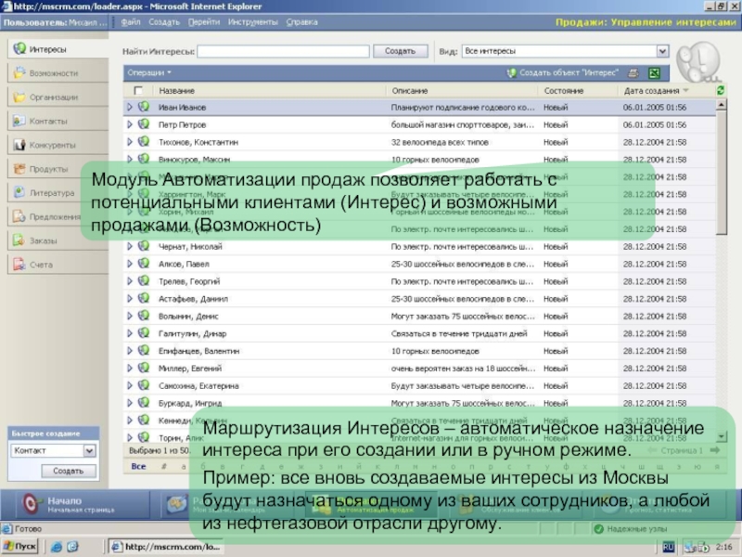Viewport: 742px width, 557px height.
Task: Click the Чернат, Николай name cell
Action: tap(190, 247)
